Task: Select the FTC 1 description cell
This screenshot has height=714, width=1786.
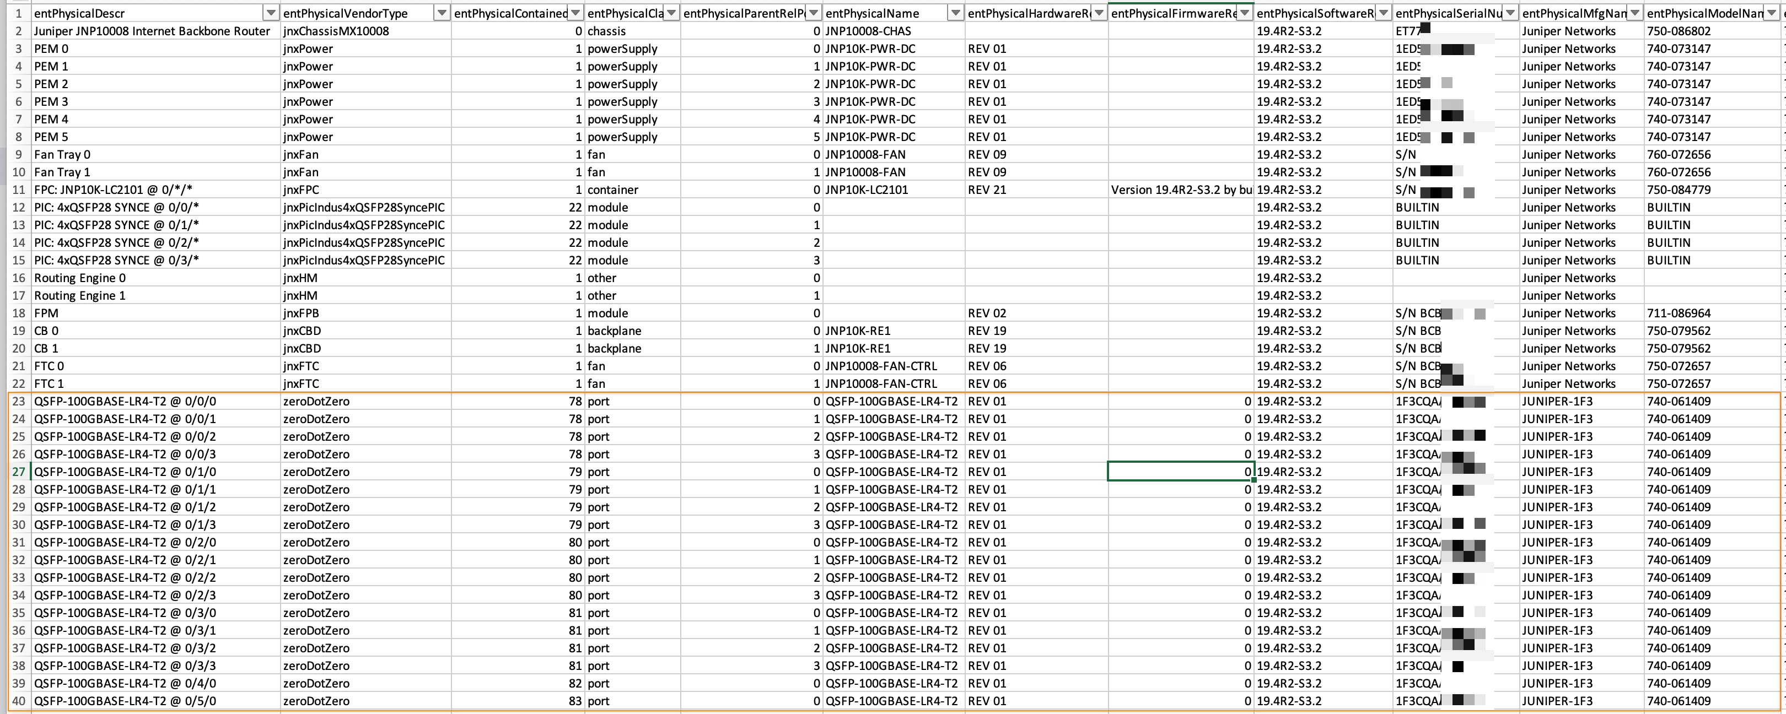Action: (155, 383)
